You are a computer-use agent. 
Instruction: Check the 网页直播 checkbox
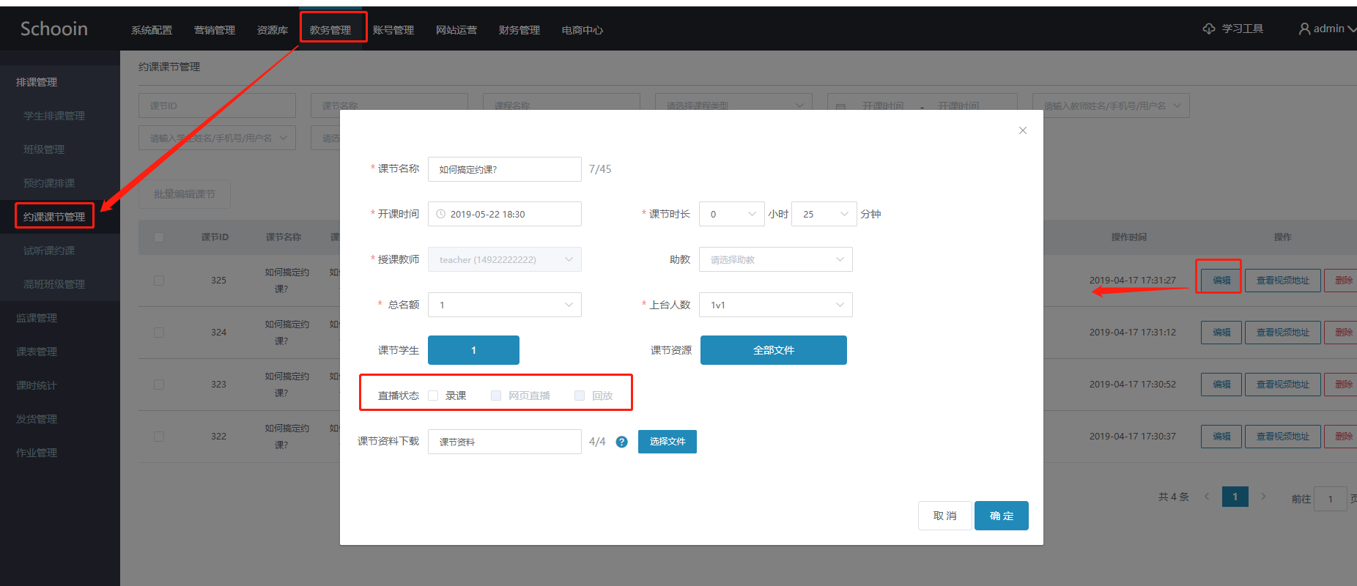pos(496,396)
